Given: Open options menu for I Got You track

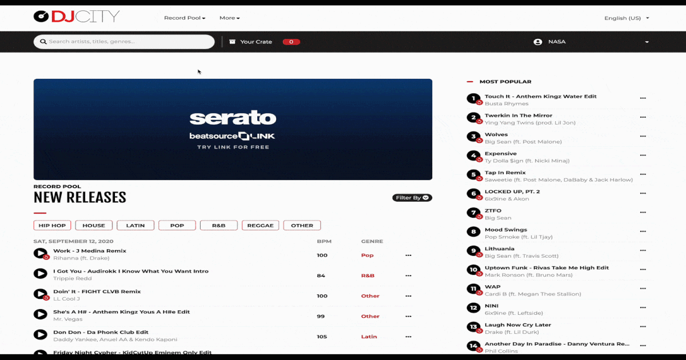Looking at the screenshot, I should click(408, 275).
